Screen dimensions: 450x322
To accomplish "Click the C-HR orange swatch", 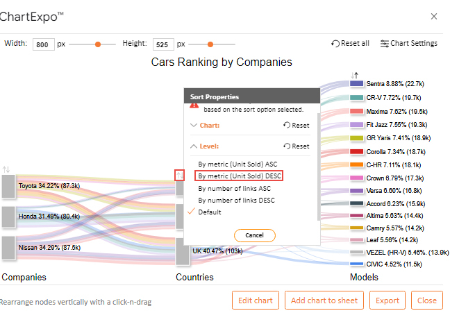I will pos(357,164).
